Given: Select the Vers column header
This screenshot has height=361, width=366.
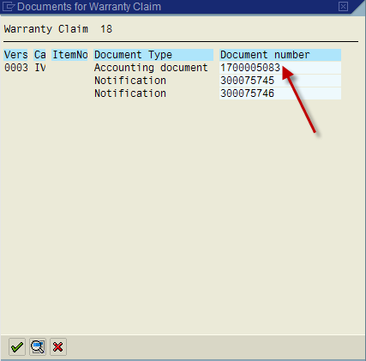Looking at the screenshot, I should [16, 55].
